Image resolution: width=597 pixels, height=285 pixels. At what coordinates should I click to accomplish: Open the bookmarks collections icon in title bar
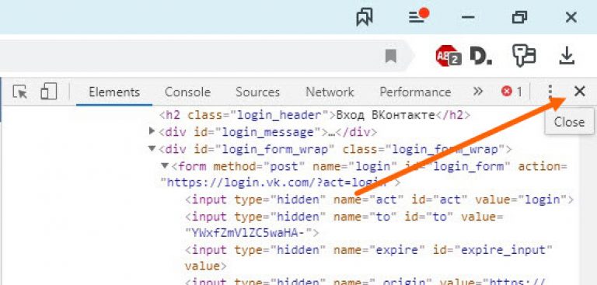pyautogui.click(x=365, y=18)
